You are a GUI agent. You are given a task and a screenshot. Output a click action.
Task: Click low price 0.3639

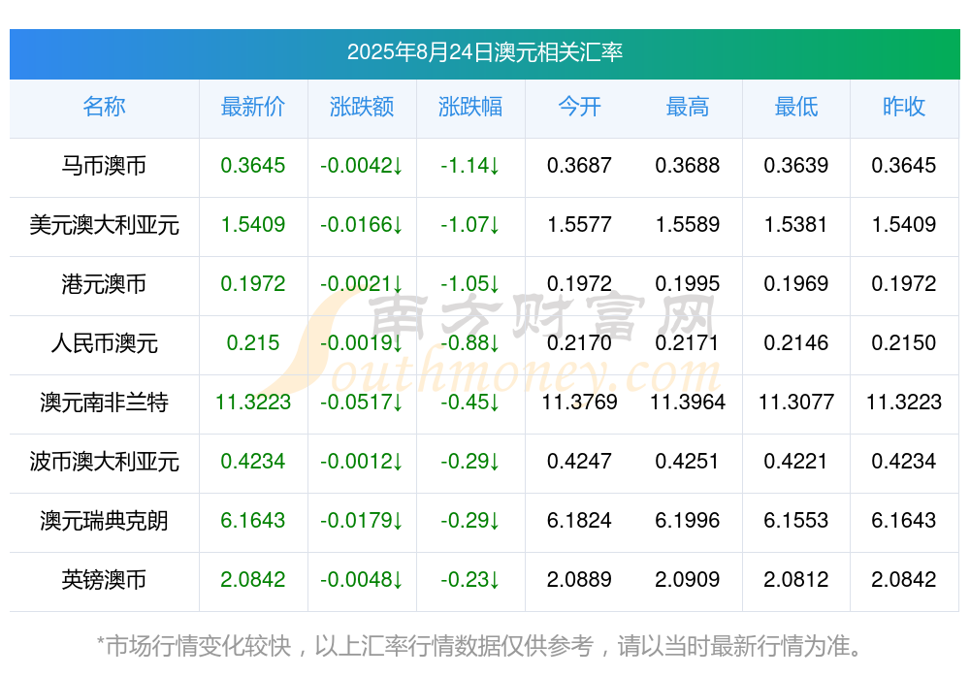[796, 166]
